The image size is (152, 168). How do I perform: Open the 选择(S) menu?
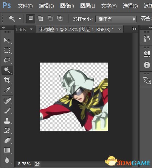coord(130,6)
